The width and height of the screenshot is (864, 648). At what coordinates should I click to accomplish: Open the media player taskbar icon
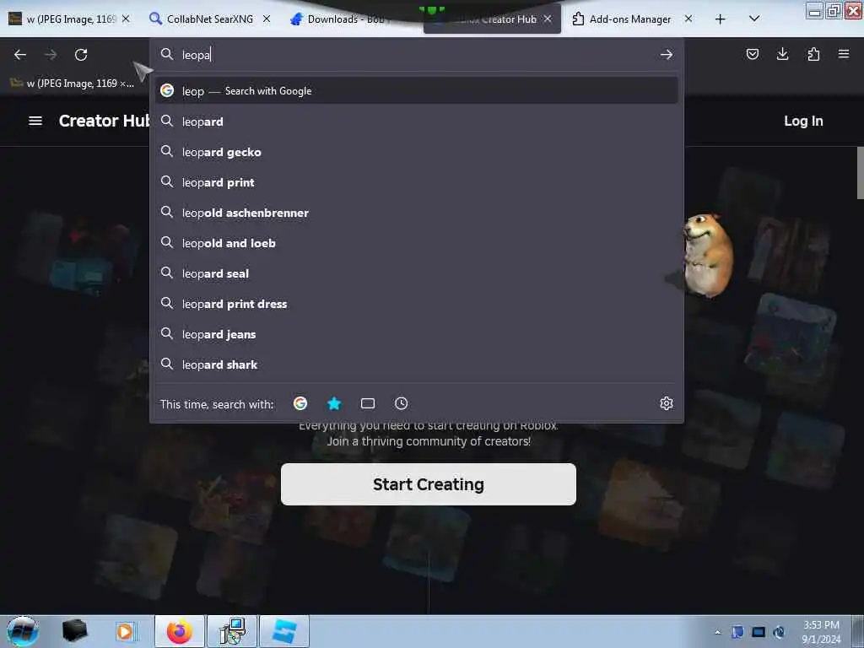[125, 631]
